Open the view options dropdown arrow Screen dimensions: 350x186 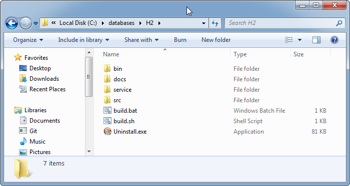(300, 40)
